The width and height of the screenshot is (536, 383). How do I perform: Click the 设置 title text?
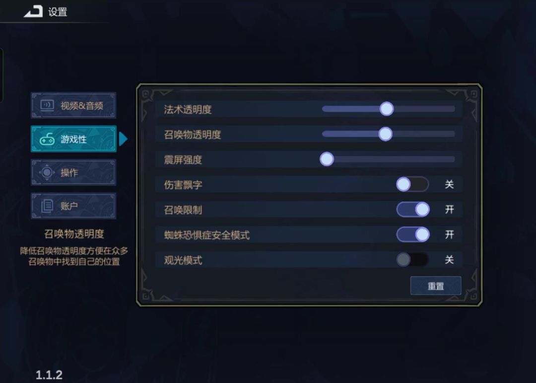(x=58, y=12)
